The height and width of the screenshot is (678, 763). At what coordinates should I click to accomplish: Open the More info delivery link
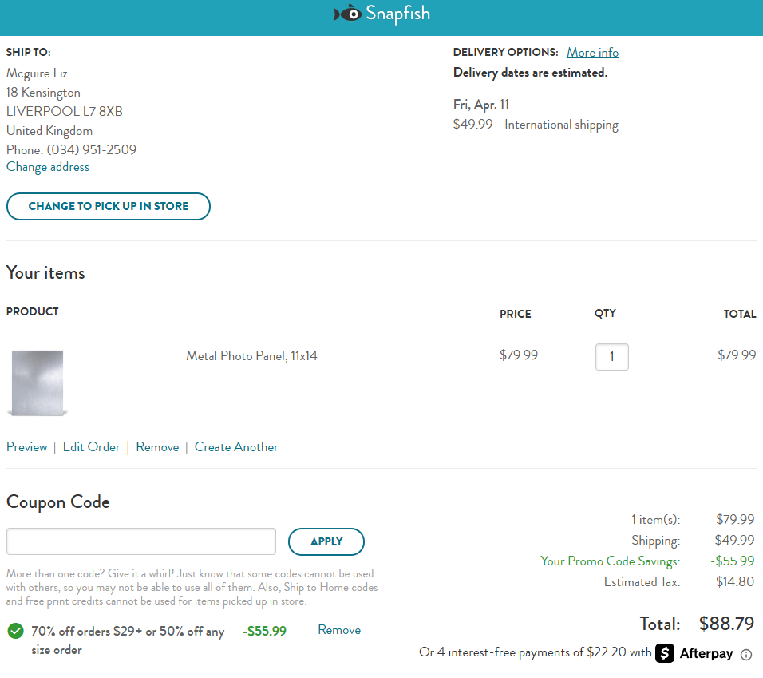(x=592, y=53)
